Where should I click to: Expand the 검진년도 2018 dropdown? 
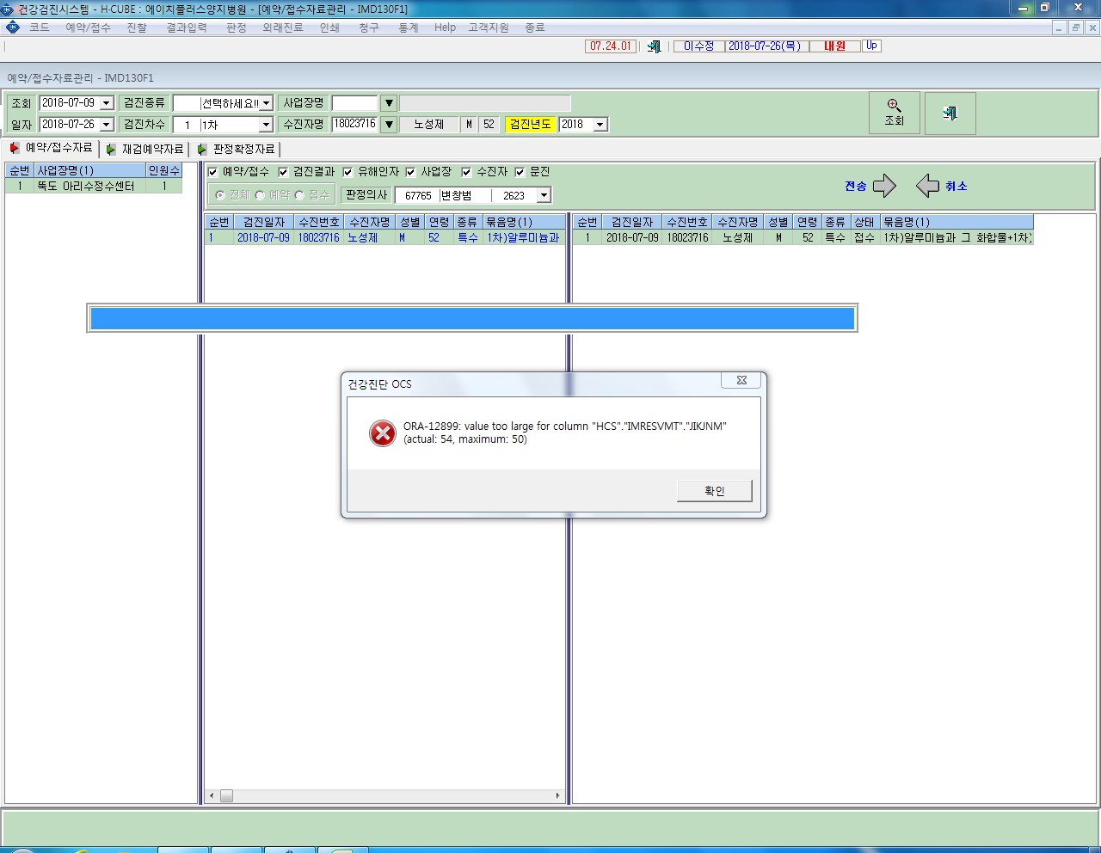(x=600, y=125)
